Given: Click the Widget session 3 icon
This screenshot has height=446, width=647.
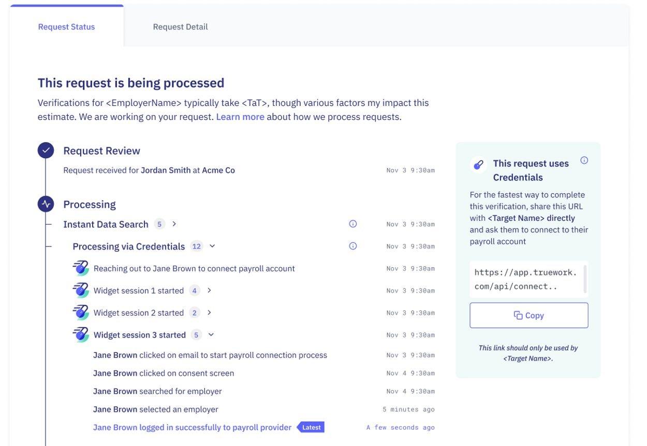Looking at the screenshot, I should pyautogui.click(x=80, y=335).
